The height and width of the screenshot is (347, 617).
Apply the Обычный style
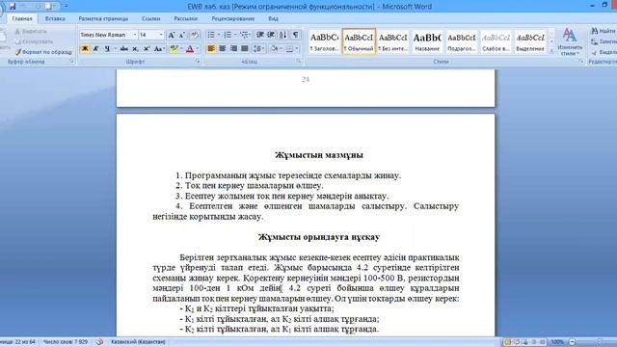(x=359, y=41)
